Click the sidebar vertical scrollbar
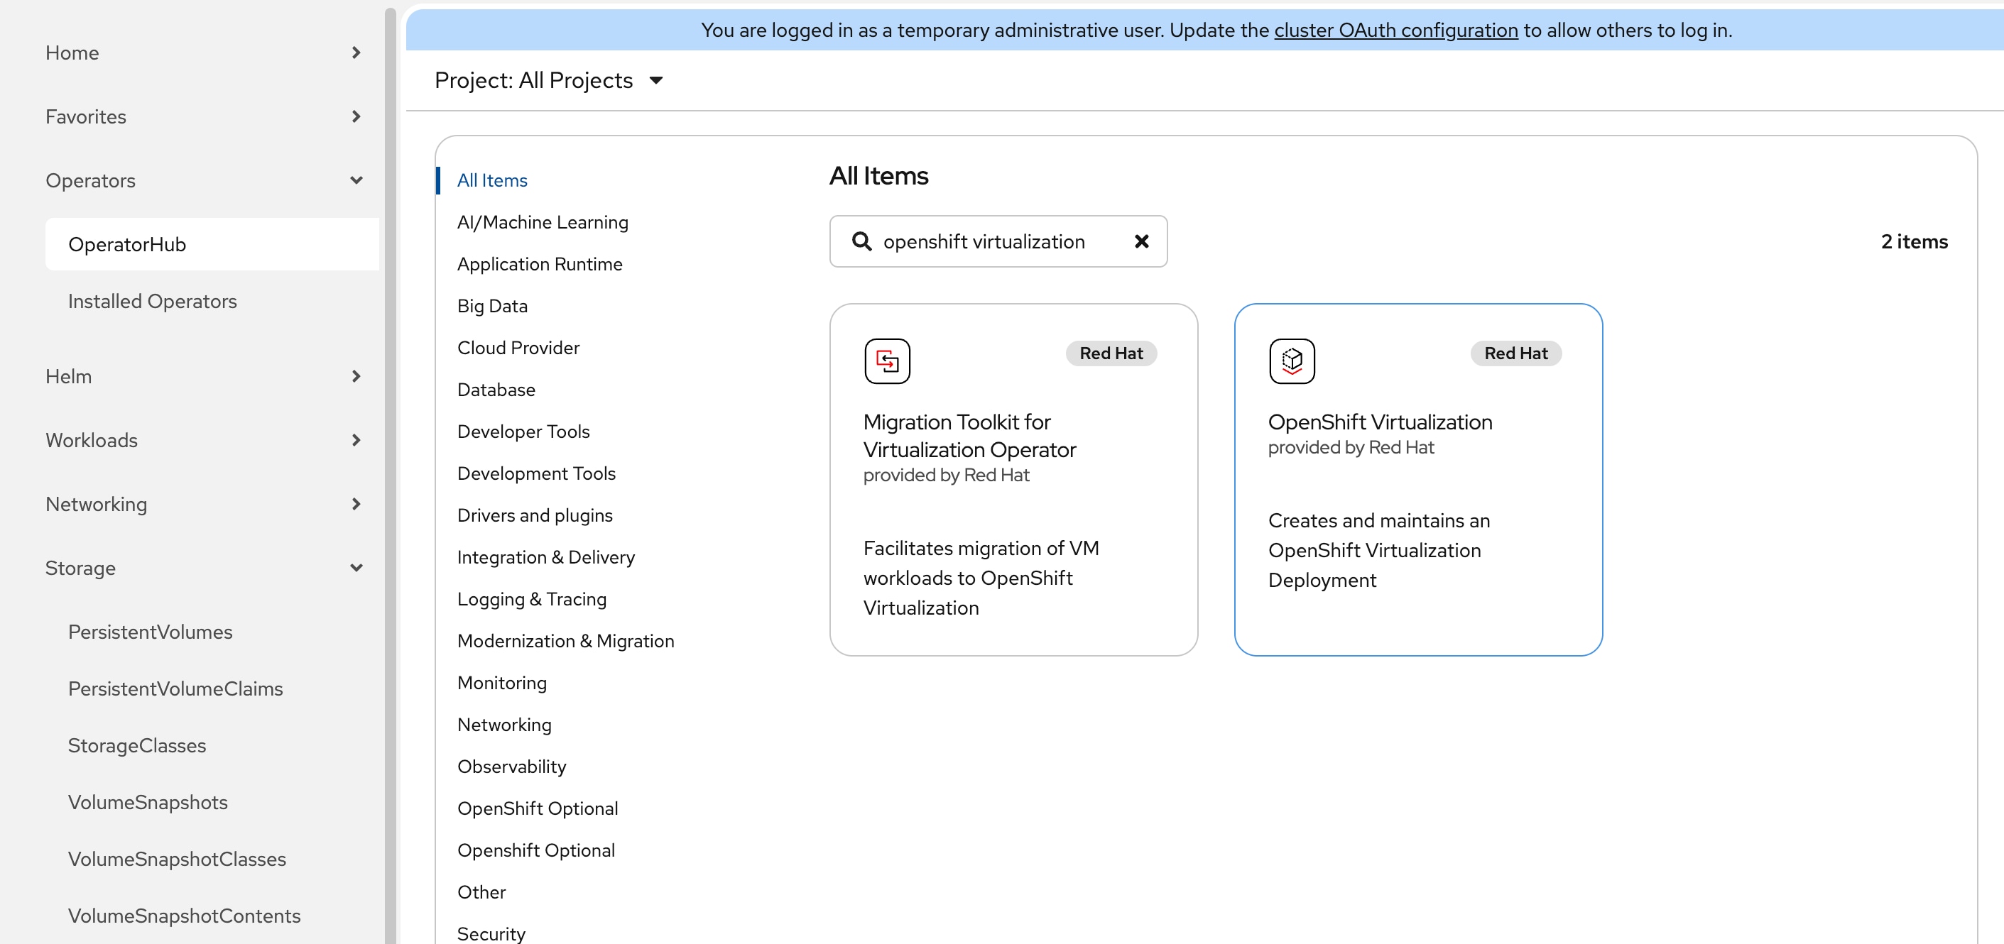 coord(391,474)
